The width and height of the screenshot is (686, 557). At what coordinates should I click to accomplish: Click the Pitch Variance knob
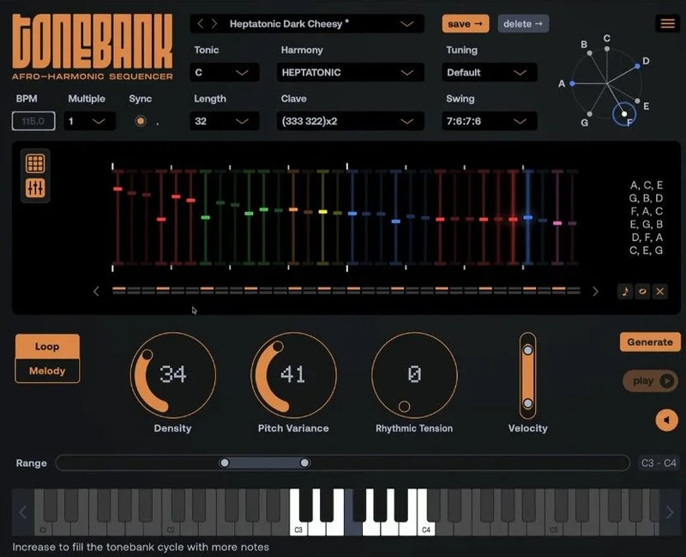[293, 375]
